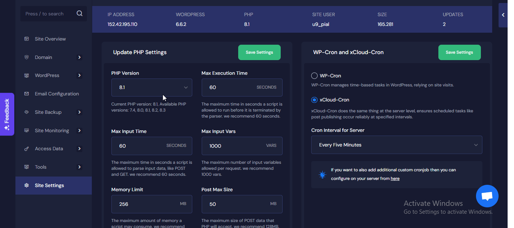Follow the 'here' cronjob link
The width and height of the screenshot is (514, 228).
[x=395, y=179]
